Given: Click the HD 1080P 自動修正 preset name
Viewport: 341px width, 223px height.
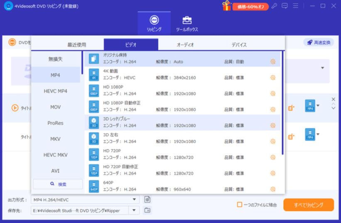Looking at the screenshot, I should pyautogui.click(x=122, y=103).
